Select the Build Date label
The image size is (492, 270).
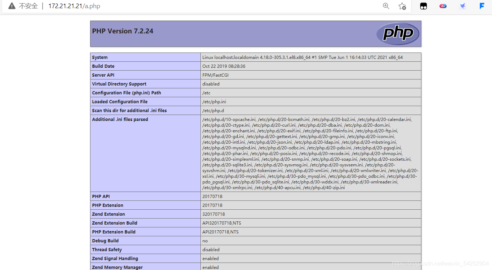(103, 66)
